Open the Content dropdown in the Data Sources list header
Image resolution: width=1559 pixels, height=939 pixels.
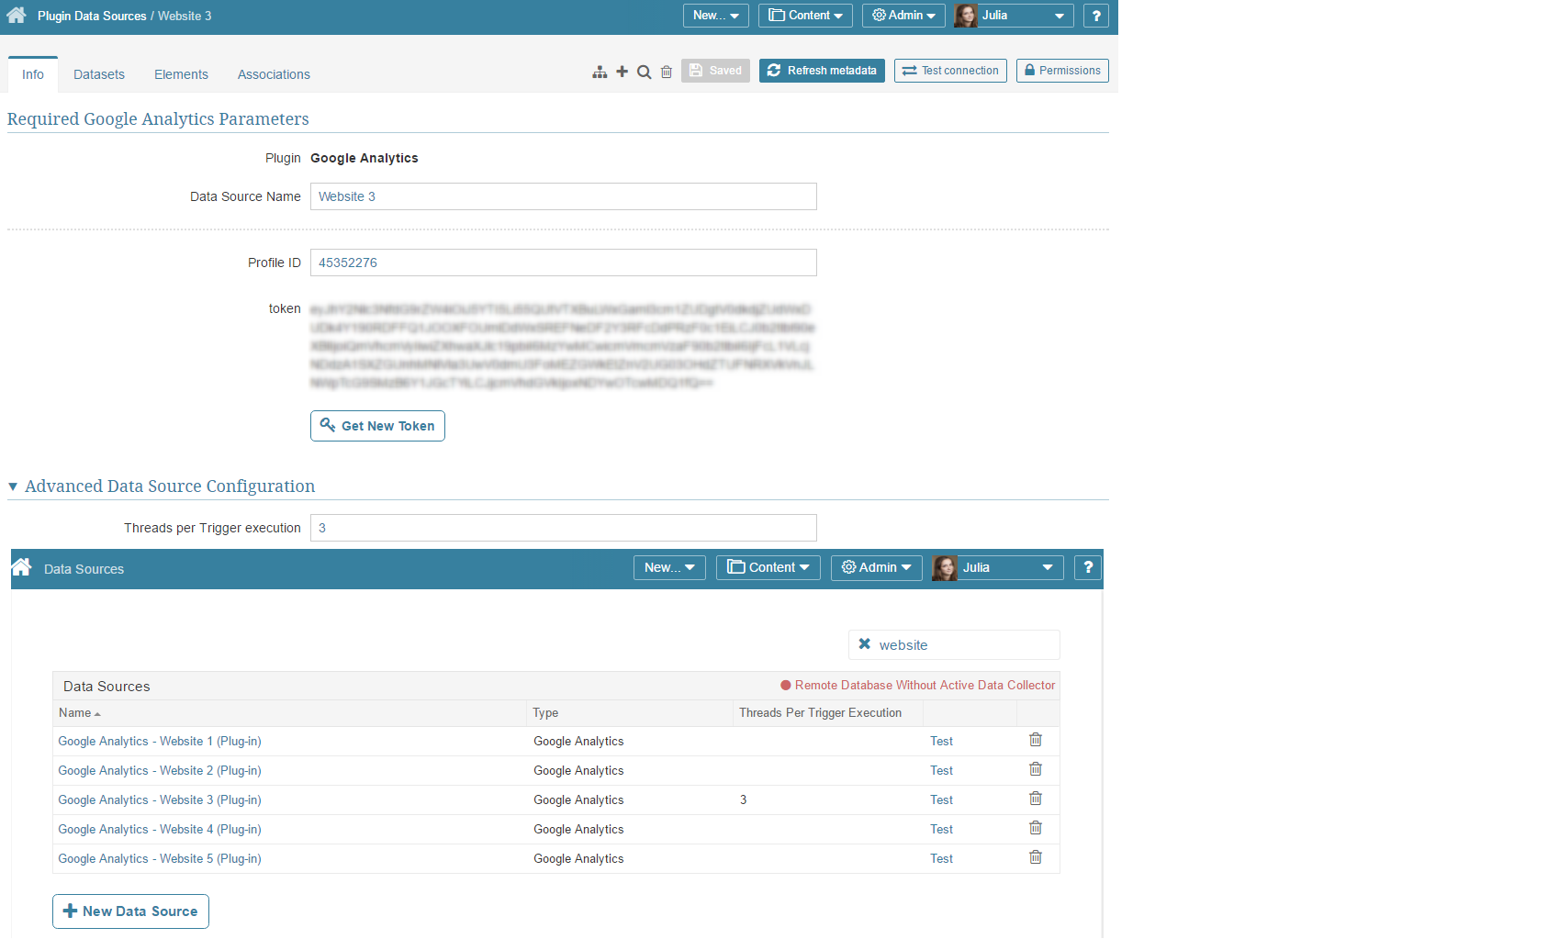click(768, 567)
